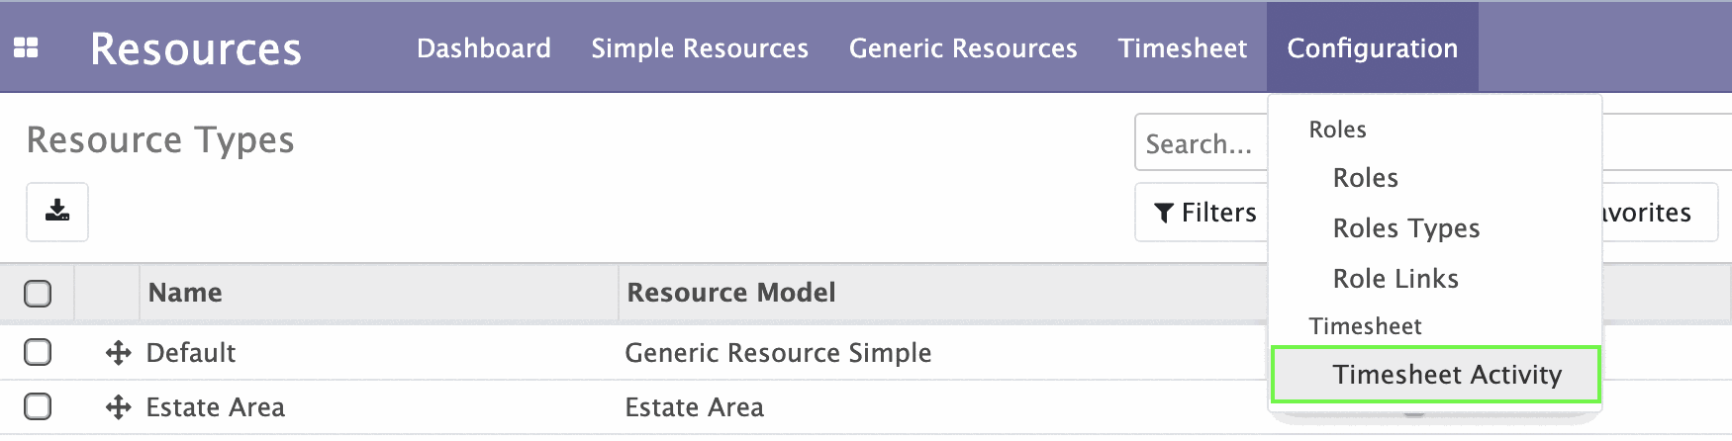Go to the Dashboard tab
Screen dimensions: 1732x441
(x=484, y=47)
